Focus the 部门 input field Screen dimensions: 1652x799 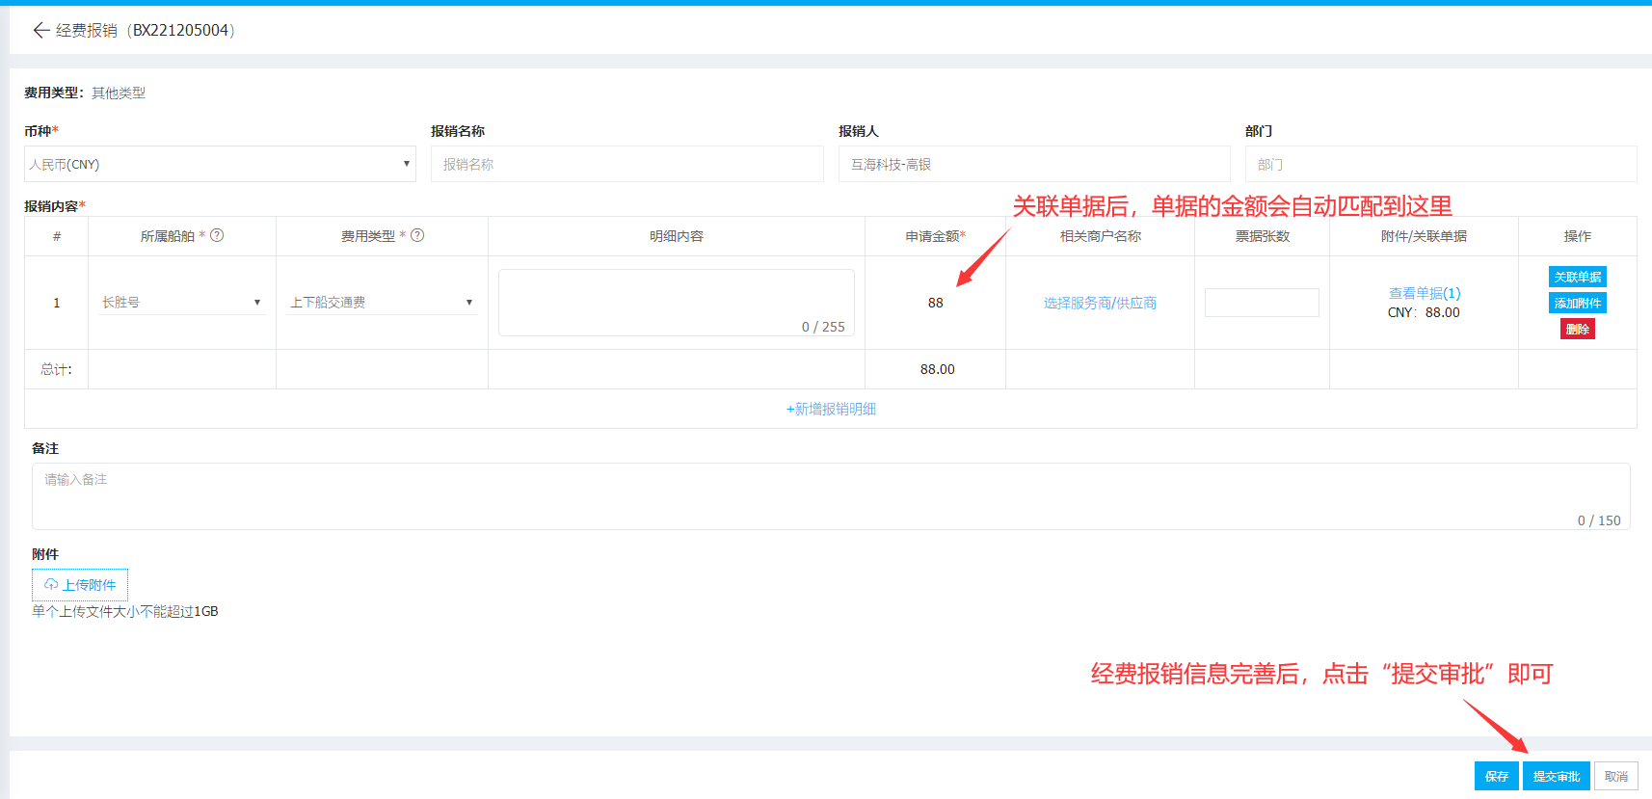tap(1441, 164)
